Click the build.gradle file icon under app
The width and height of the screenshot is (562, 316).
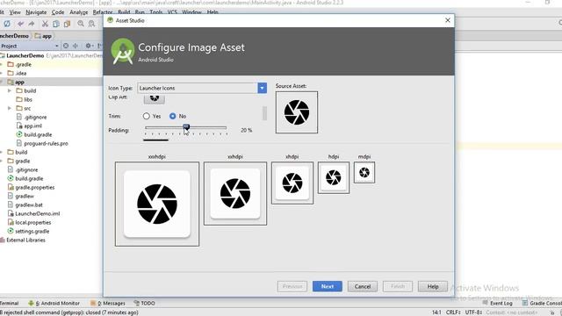pos(19,134)
